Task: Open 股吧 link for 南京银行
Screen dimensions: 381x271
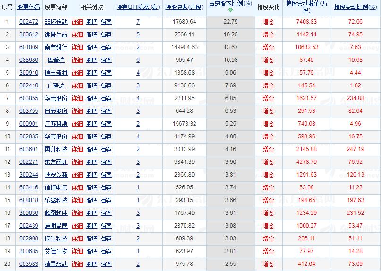Action: click(x=92, y=47)
